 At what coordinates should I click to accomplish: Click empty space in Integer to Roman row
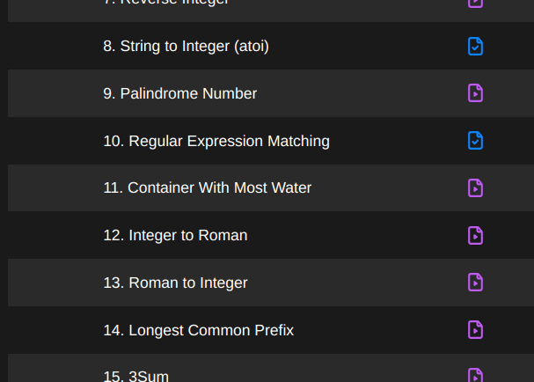[x=352, y=235]
